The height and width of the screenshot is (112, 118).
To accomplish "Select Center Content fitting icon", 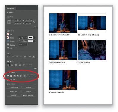I will 21,76.
